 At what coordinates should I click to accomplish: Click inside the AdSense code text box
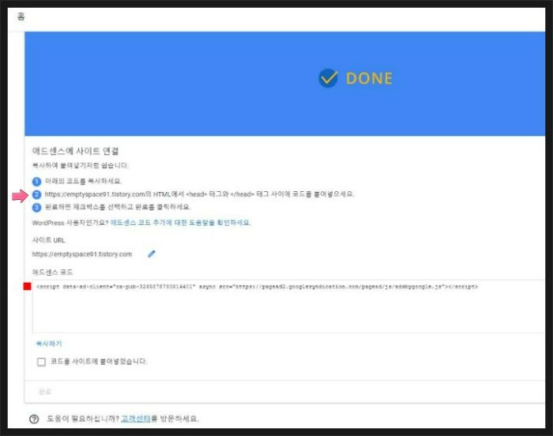pos(288,306)
